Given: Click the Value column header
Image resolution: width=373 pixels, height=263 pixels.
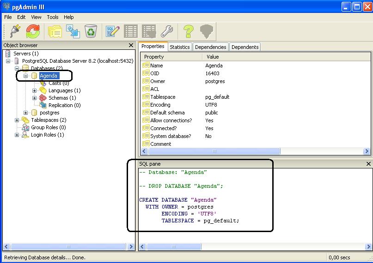Looking at the screenshot, I should click(287, 57).
